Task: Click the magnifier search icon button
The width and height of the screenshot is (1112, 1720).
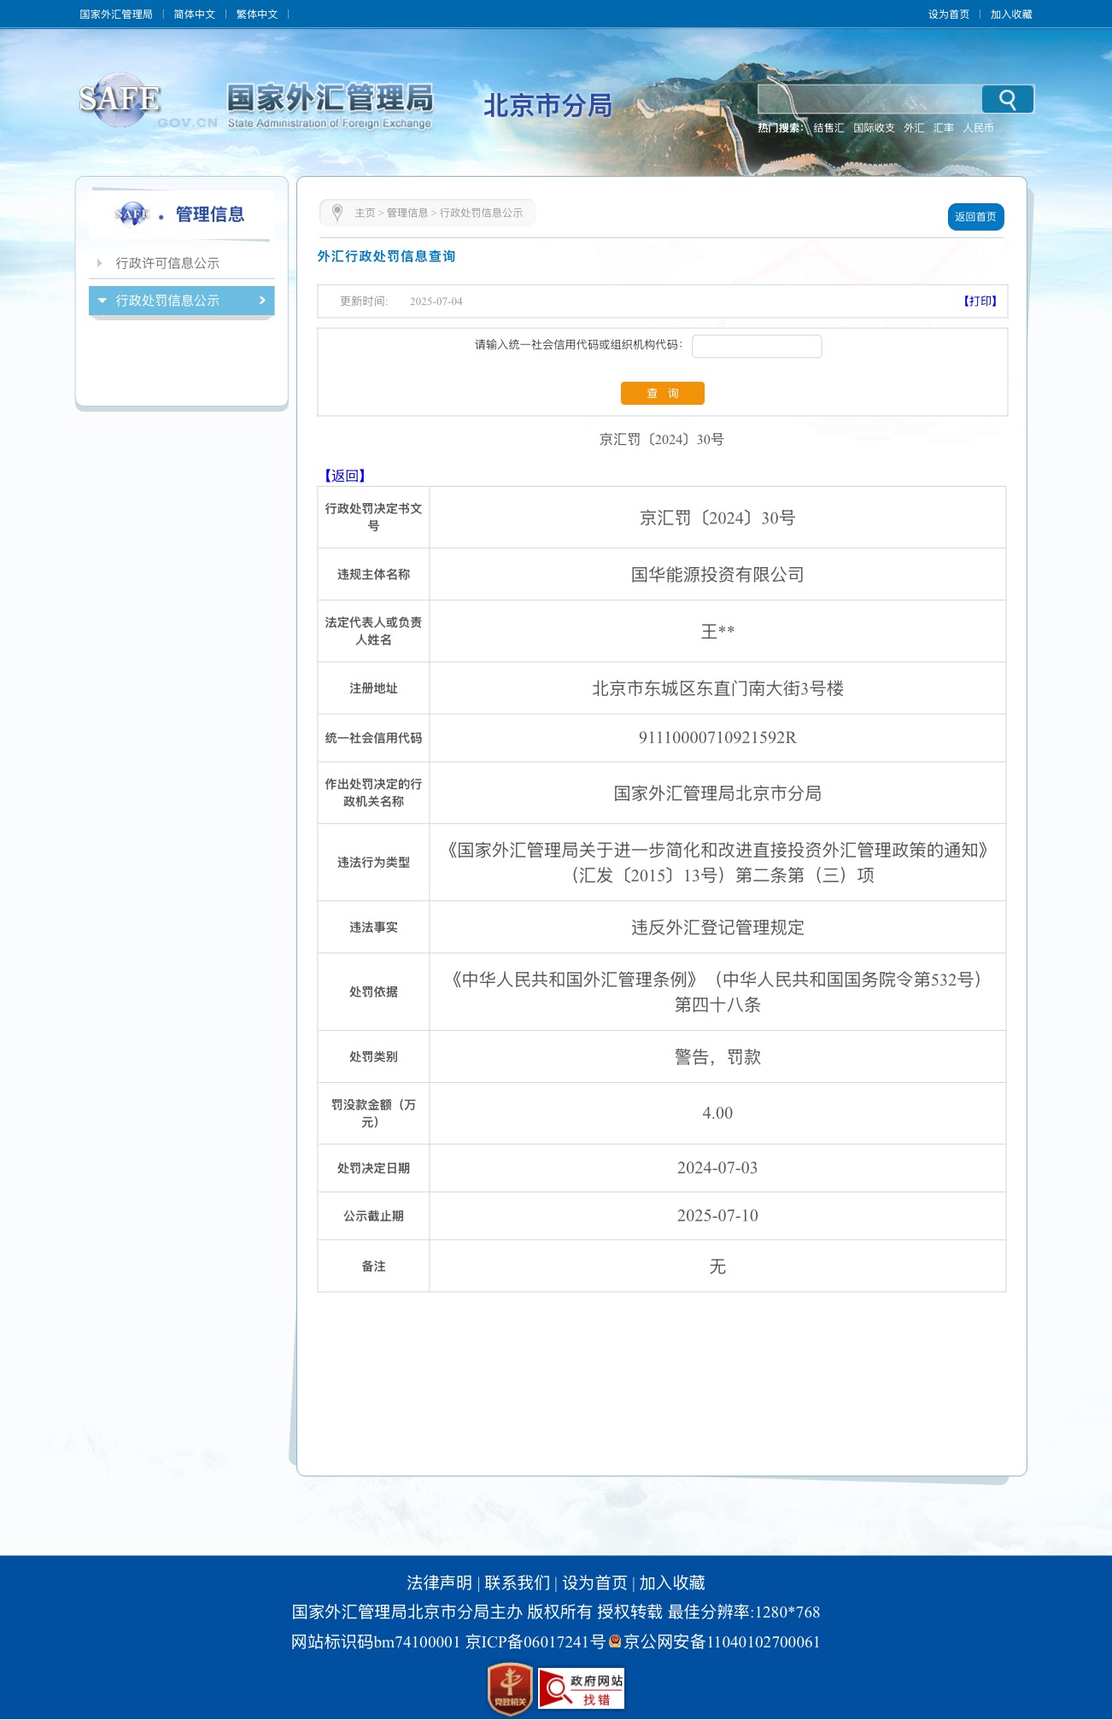Action: point(1007,100)
